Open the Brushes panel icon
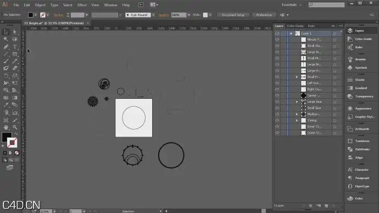Screen dimensions: 379x213 click(350, 59)
